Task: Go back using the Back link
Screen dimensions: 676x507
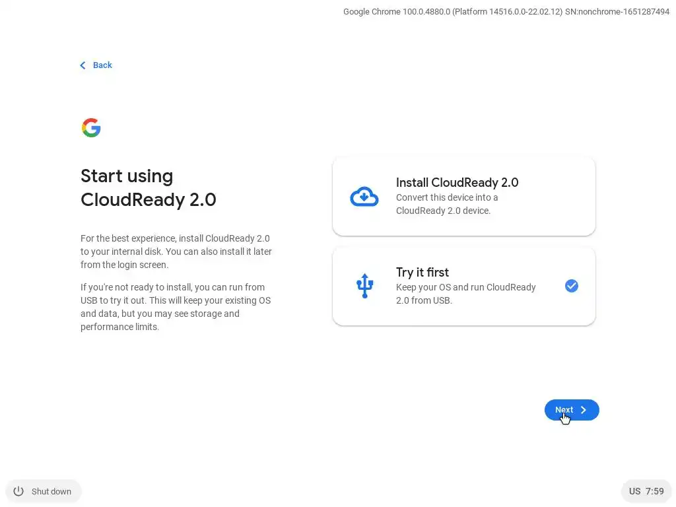Action: (96, 65)
